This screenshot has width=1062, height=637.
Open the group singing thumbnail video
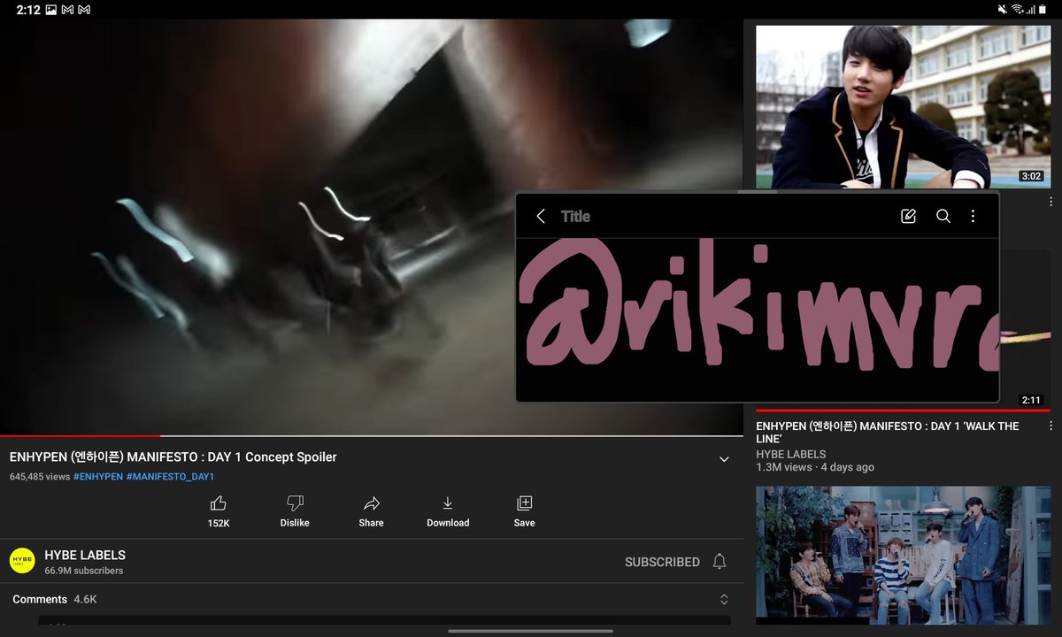(x=903, y=556)
